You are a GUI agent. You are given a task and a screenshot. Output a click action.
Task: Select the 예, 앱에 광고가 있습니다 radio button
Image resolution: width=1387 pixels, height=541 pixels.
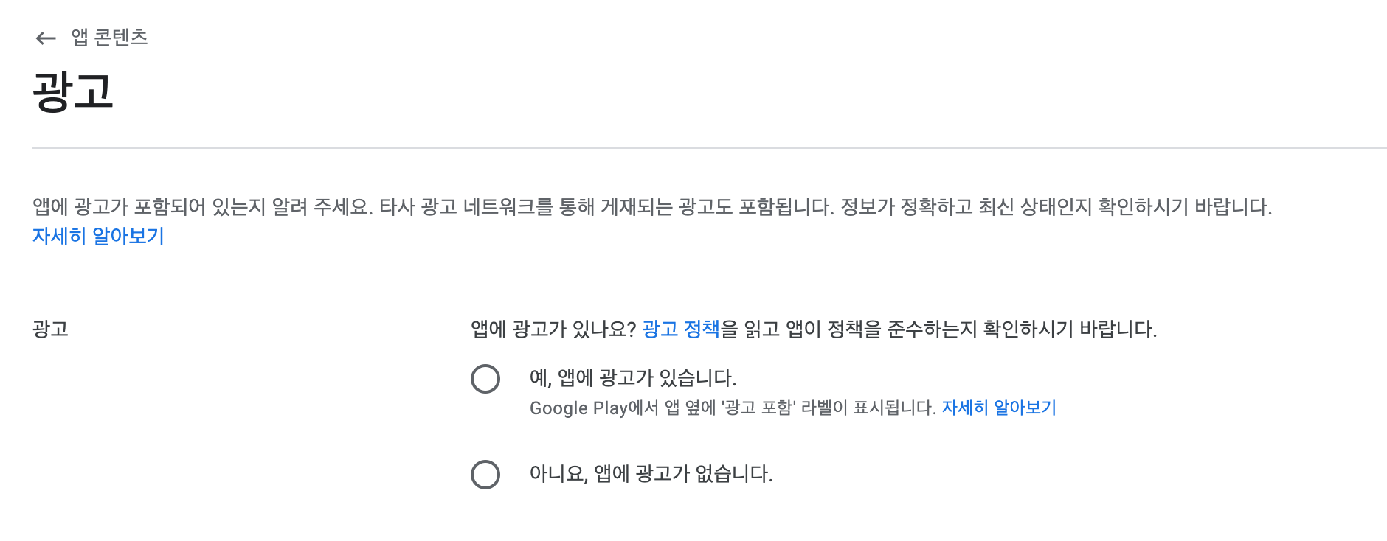(x=485, y=379)
